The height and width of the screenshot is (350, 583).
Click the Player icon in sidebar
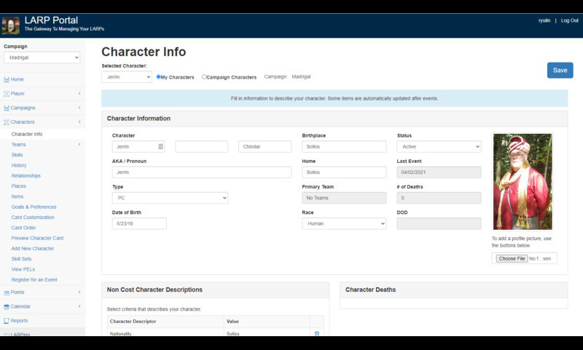[x=7, y=94]
